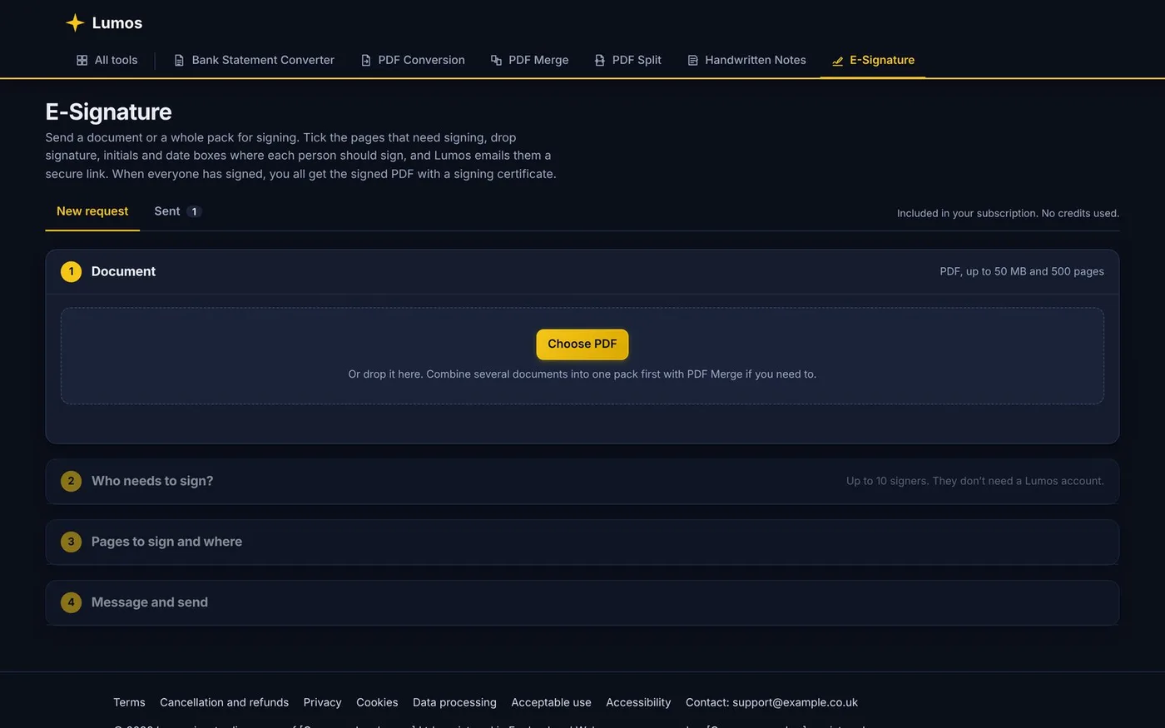Screen dimensions: 1165x728
Task: Click the support@example.co.uk contact link
Action: click(795, 702)
